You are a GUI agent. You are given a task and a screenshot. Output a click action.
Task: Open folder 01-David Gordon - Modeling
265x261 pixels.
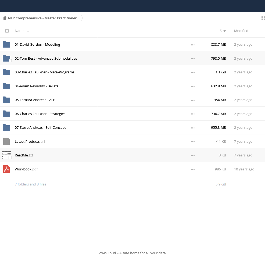pyautogui.click(x=37, y=44)
